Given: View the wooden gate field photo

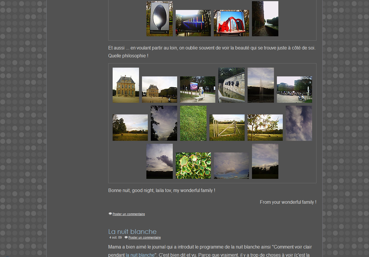Looking at the screenshot, I should [x=227, y=128].
